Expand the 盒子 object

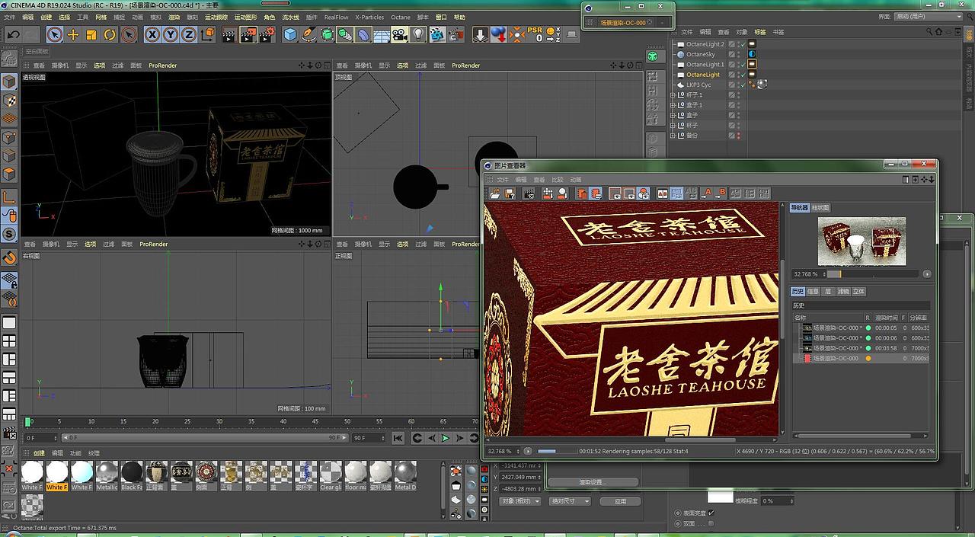[x=673, y=115]
